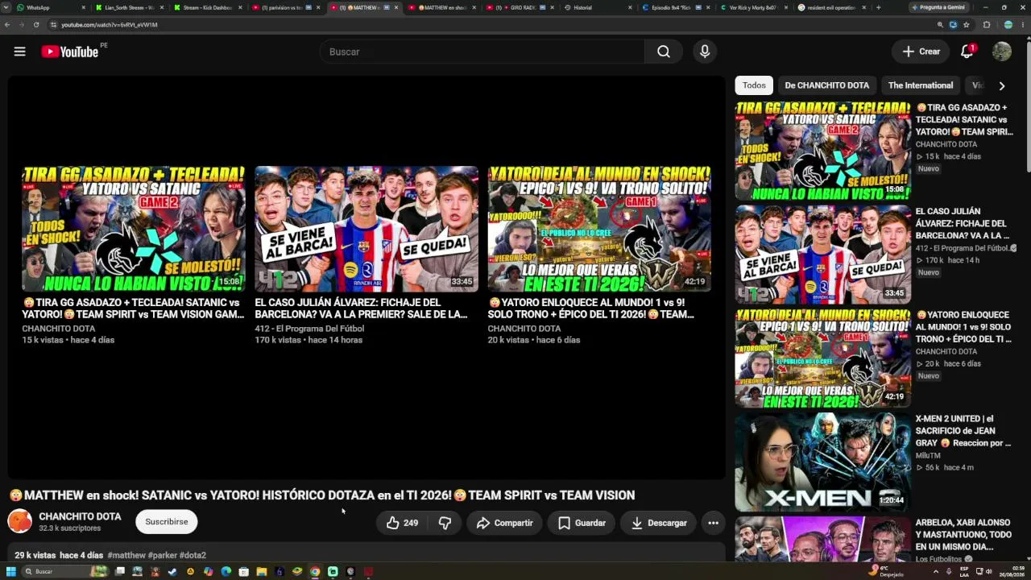Select the Todos filter chip
The height and width of the screenshot is (580, 1031).
[754, 85]
